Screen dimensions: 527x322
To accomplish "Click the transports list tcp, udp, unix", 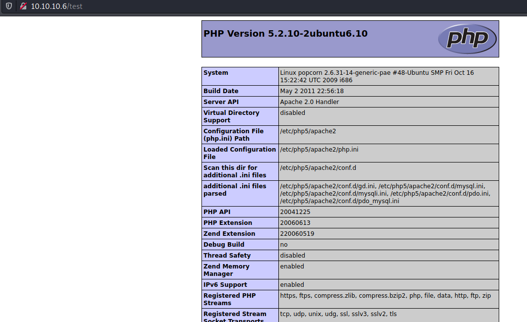I will 338,314.
